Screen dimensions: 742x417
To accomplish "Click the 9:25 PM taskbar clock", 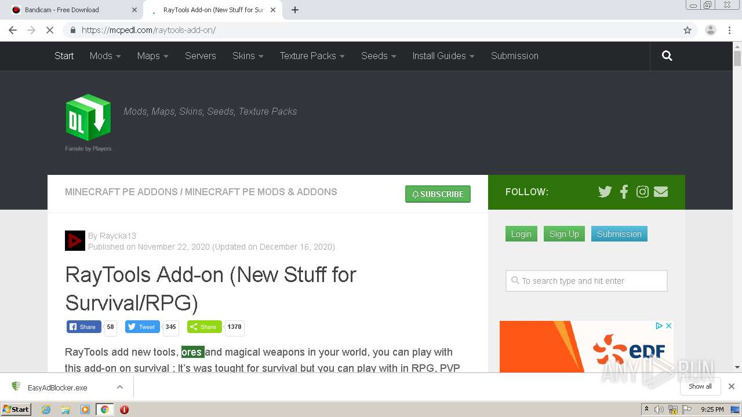I will 712,409.
